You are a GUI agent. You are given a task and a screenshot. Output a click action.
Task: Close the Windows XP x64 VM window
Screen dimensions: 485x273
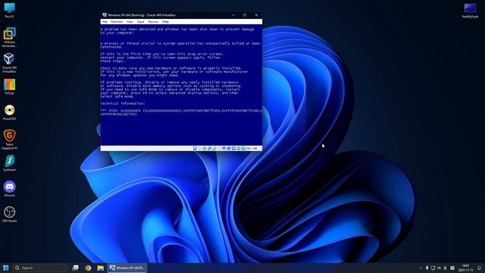tap(256, 14)
